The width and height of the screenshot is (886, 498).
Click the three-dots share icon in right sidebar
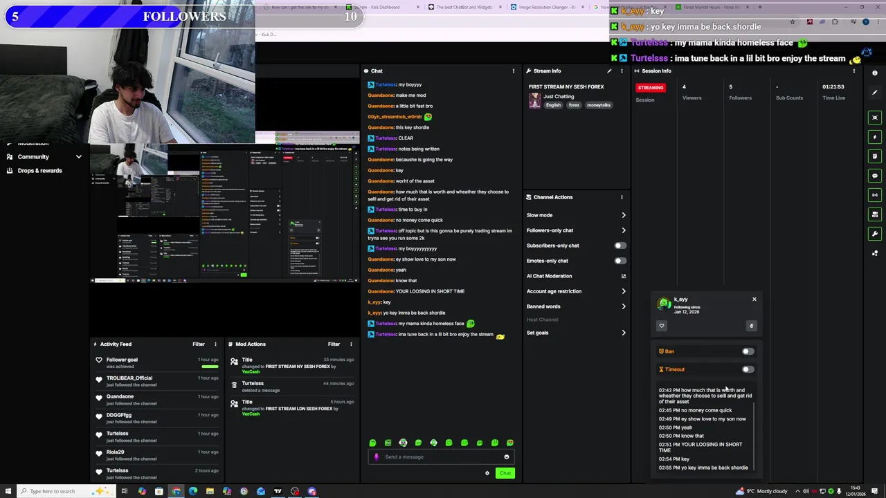875,253
